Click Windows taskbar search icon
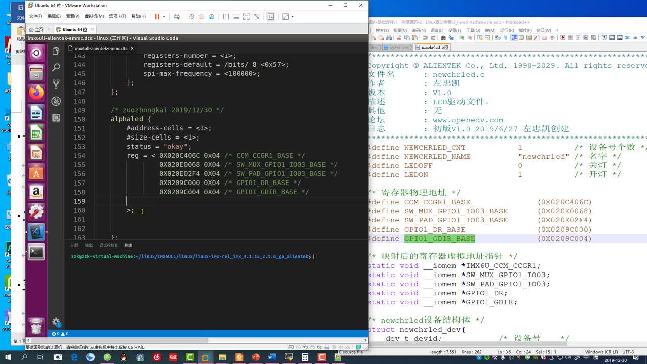Screen dimensions: 647x364 pyautogui.click(x=25, y=357)
